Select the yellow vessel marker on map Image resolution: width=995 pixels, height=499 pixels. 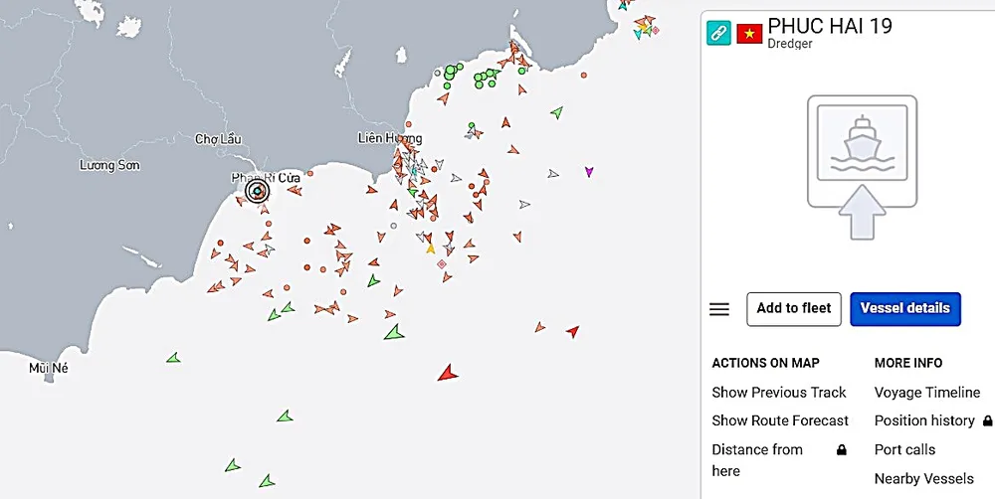point(431,248)
